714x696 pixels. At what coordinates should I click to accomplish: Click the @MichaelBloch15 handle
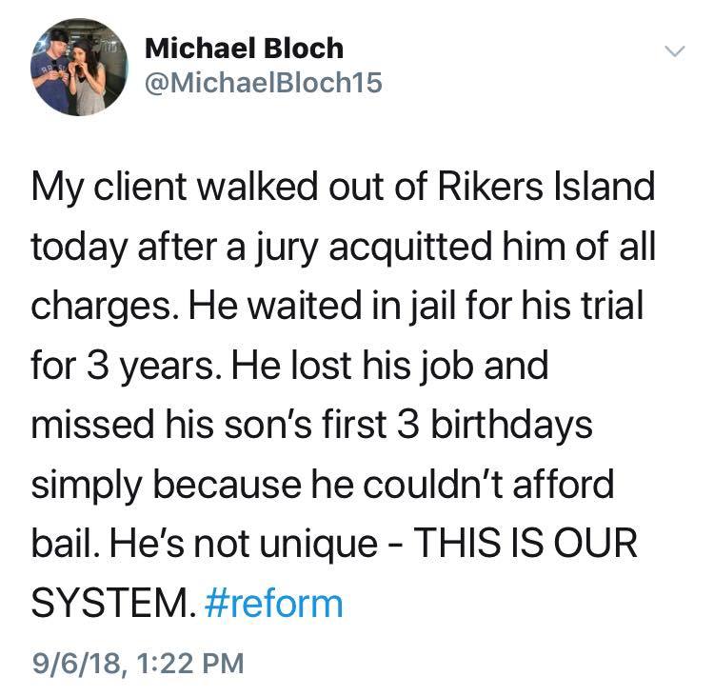tap(263, 83)
